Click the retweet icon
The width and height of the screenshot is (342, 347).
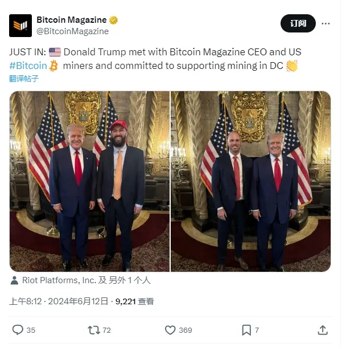click(94, 330)
